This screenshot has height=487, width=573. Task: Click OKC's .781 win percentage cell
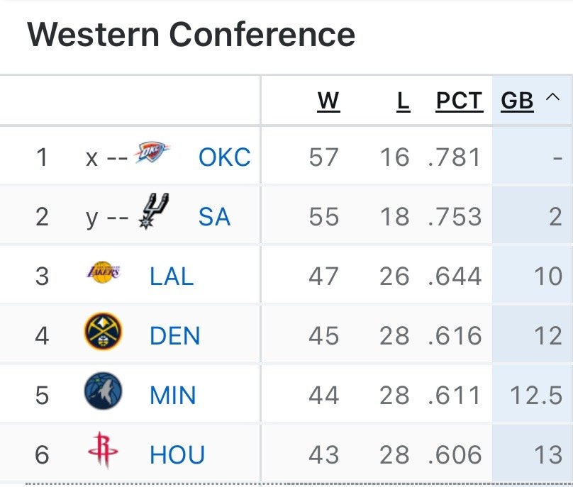[455, 157]
